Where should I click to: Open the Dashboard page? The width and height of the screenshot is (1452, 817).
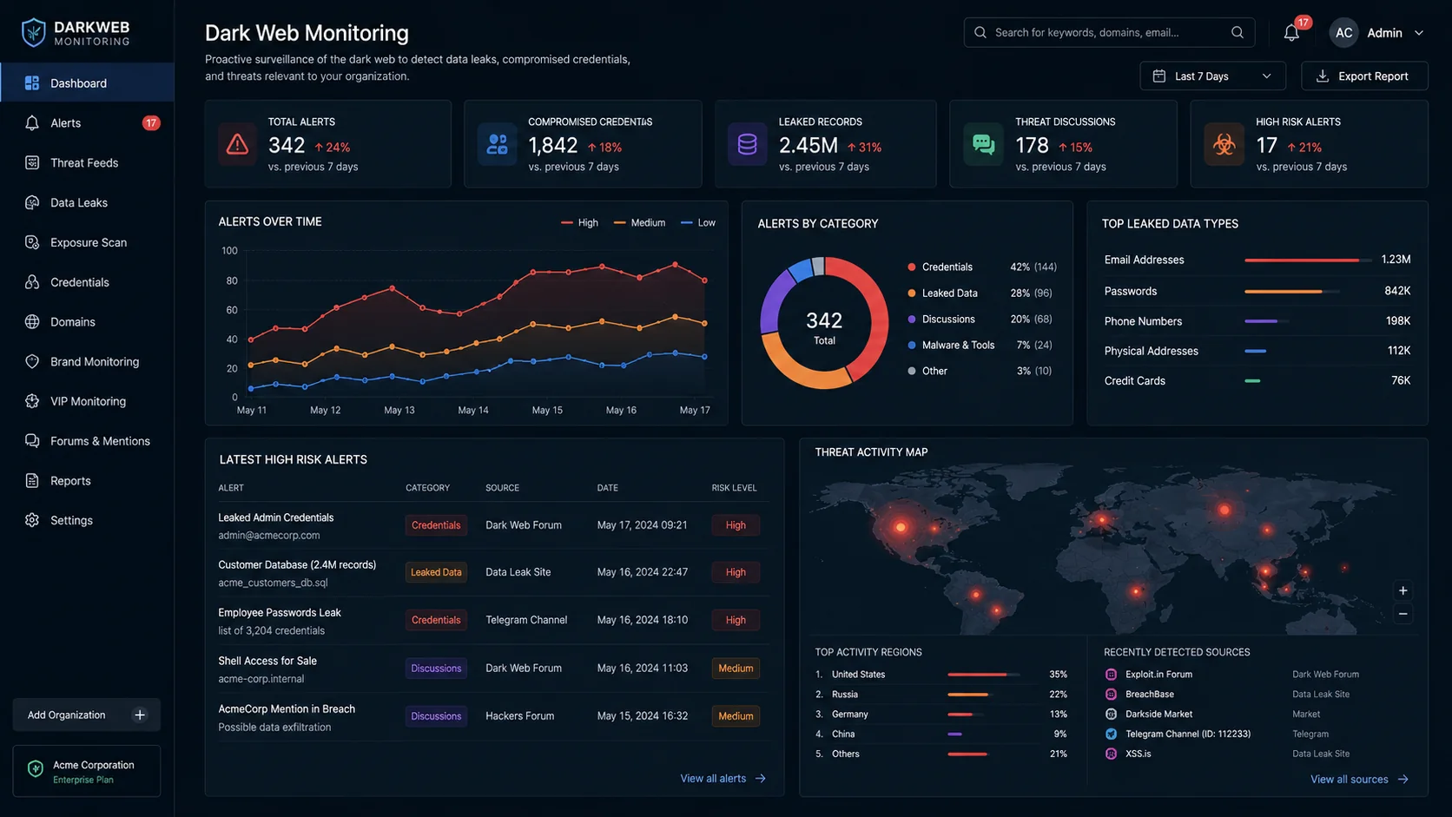[x=87, y=83]
